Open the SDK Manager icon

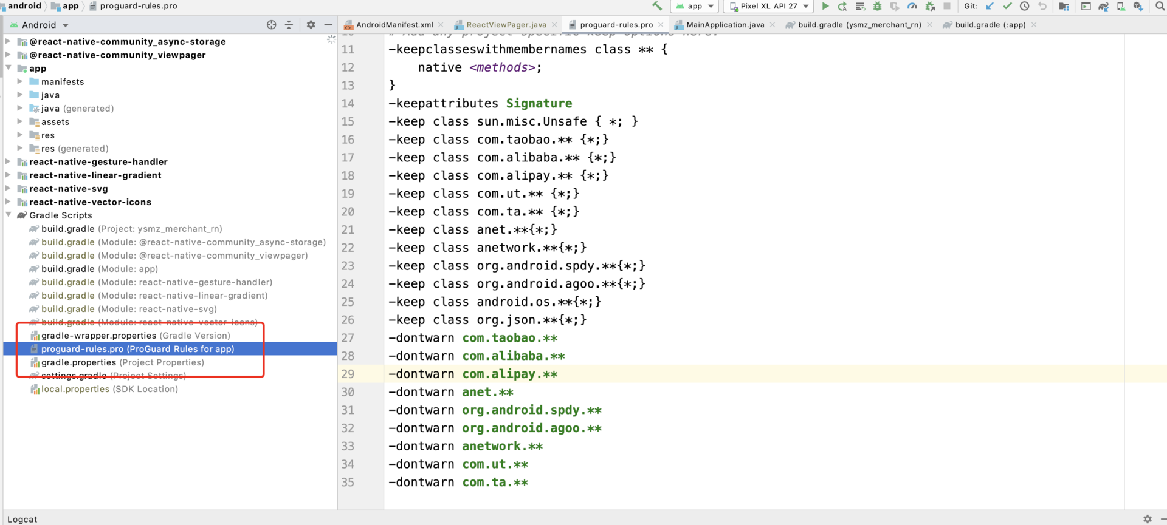click(x=1138, y=6)
